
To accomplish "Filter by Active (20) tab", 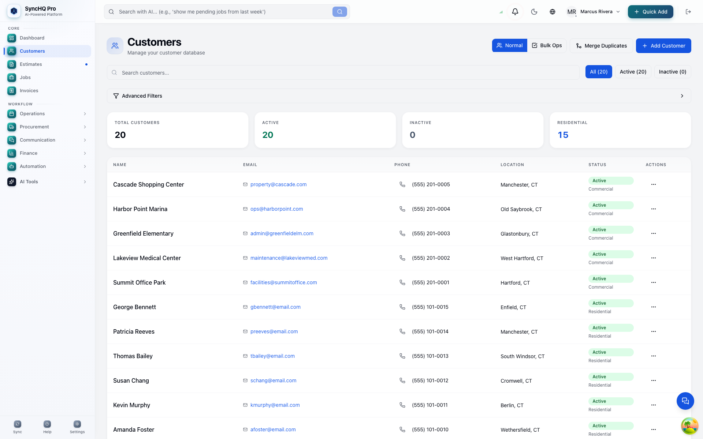I will (633, 72).
